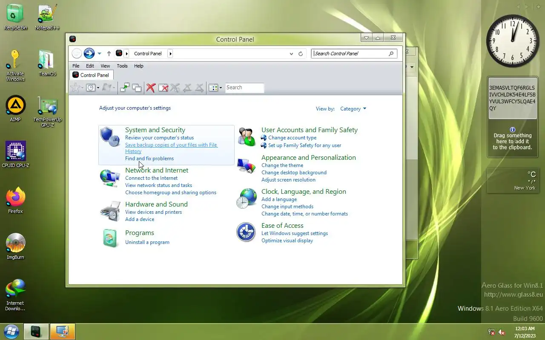Click the Appearance and Personalization icon
This screenshot has height=340, width=545.
point(246,165)
